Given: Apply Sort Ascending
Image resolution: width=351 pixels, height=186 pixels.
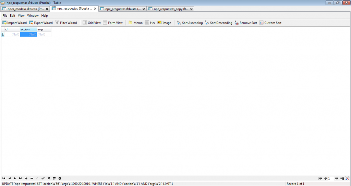Looking at the screenshot, I should 190,23.
